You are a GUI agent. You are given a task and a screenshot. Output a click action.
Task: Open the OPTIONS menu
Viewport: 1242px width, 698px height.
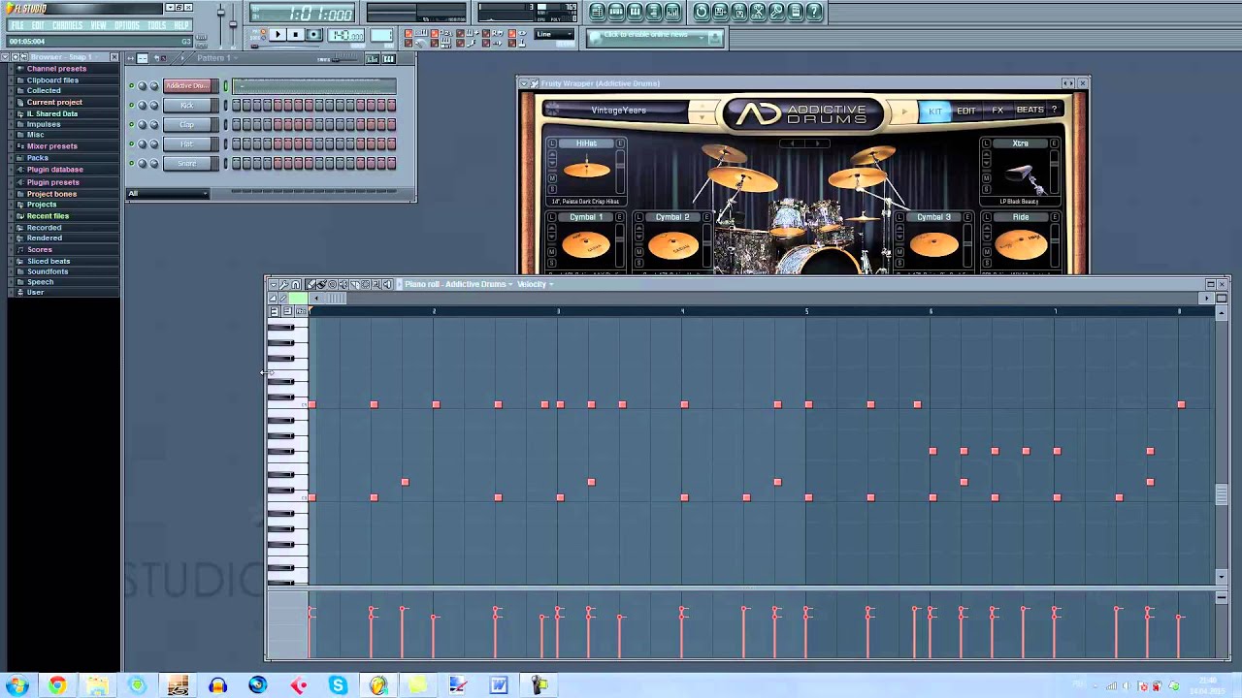(127, 25)
